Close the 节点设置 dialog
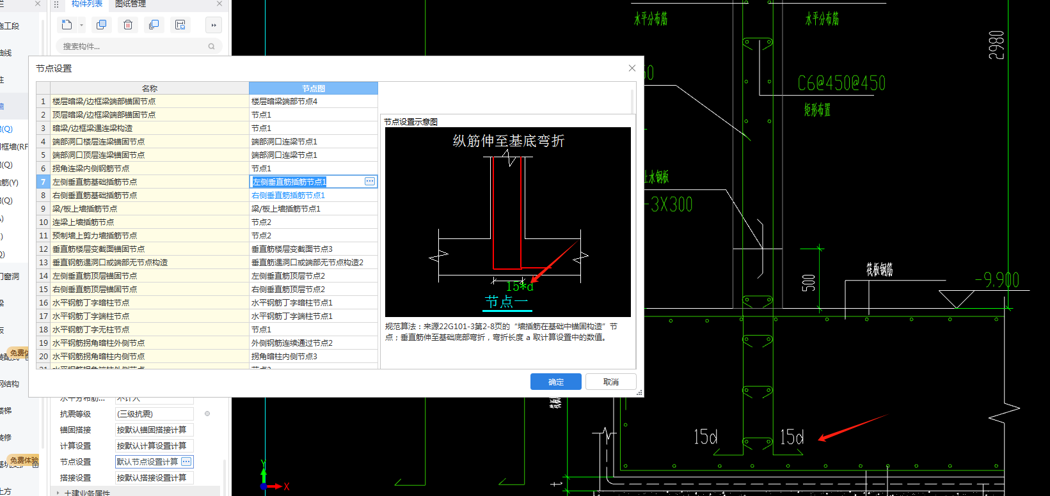This screenshot has width=1050, height=496. (632, 68)
